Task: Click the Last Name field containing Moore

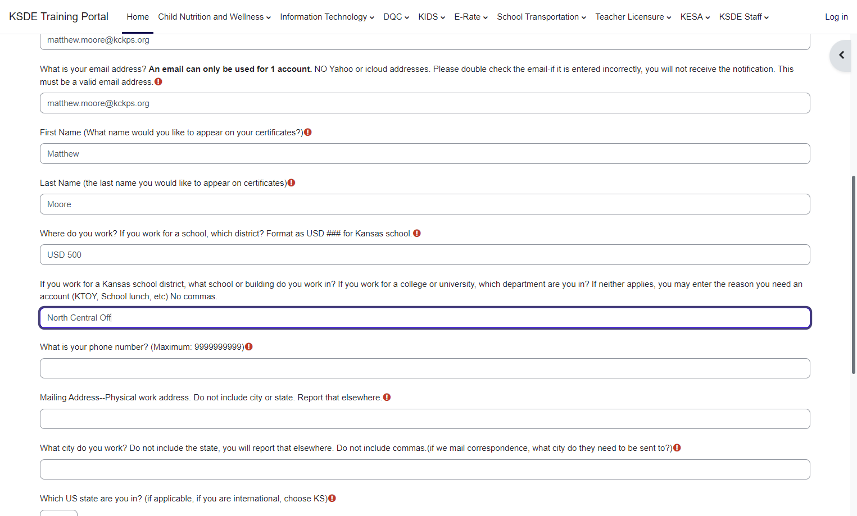Action: 425,204
